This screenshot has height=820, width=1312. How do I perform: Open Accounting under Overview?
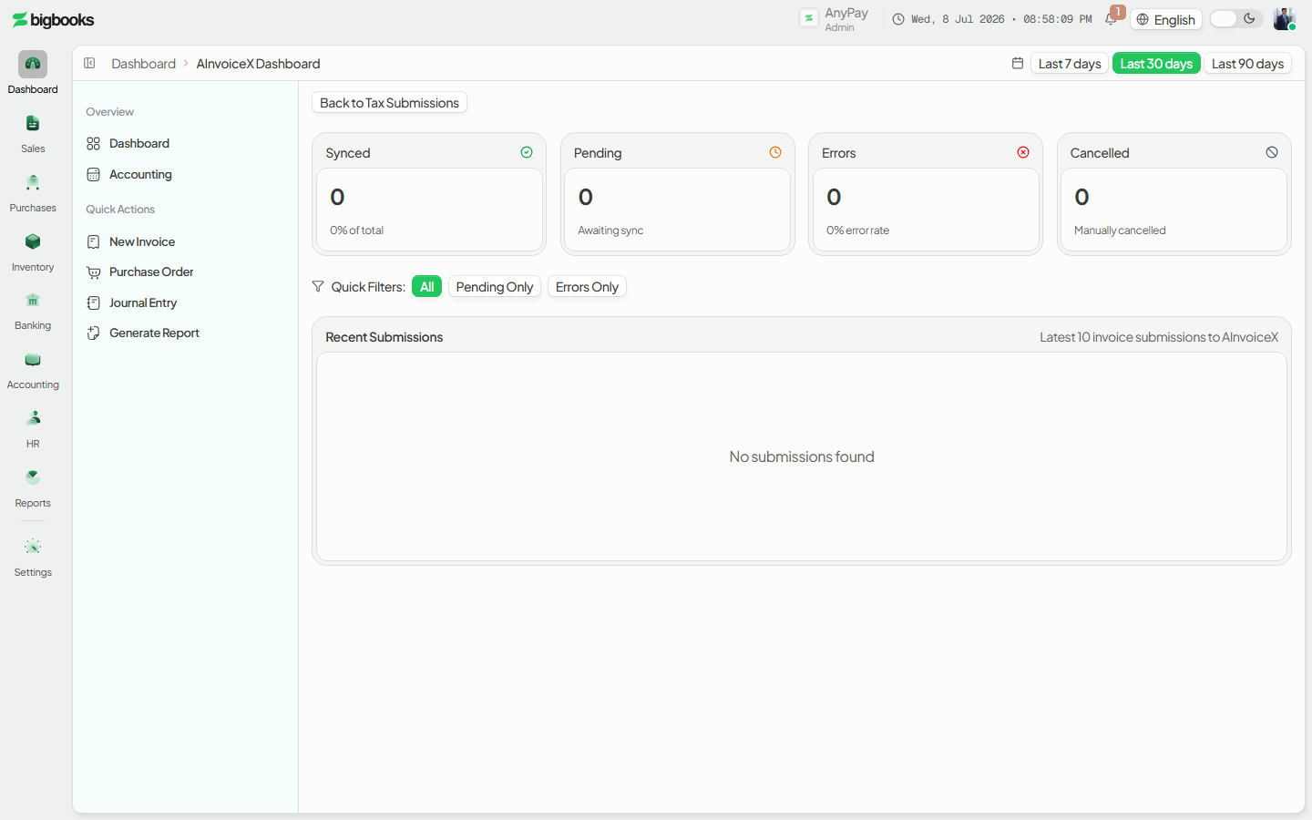click(185, 174)
